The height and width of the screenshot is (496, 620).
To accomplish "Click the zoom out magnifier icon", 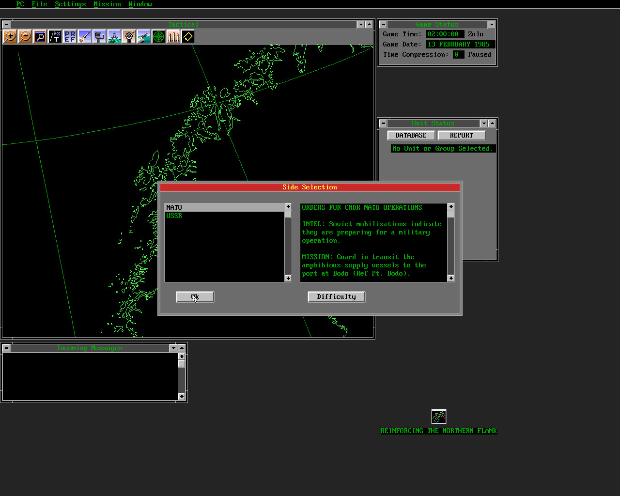I will click(25, 37).
